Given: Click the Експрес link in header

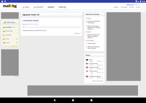Looking at the screenshot, I should [132, 7].
